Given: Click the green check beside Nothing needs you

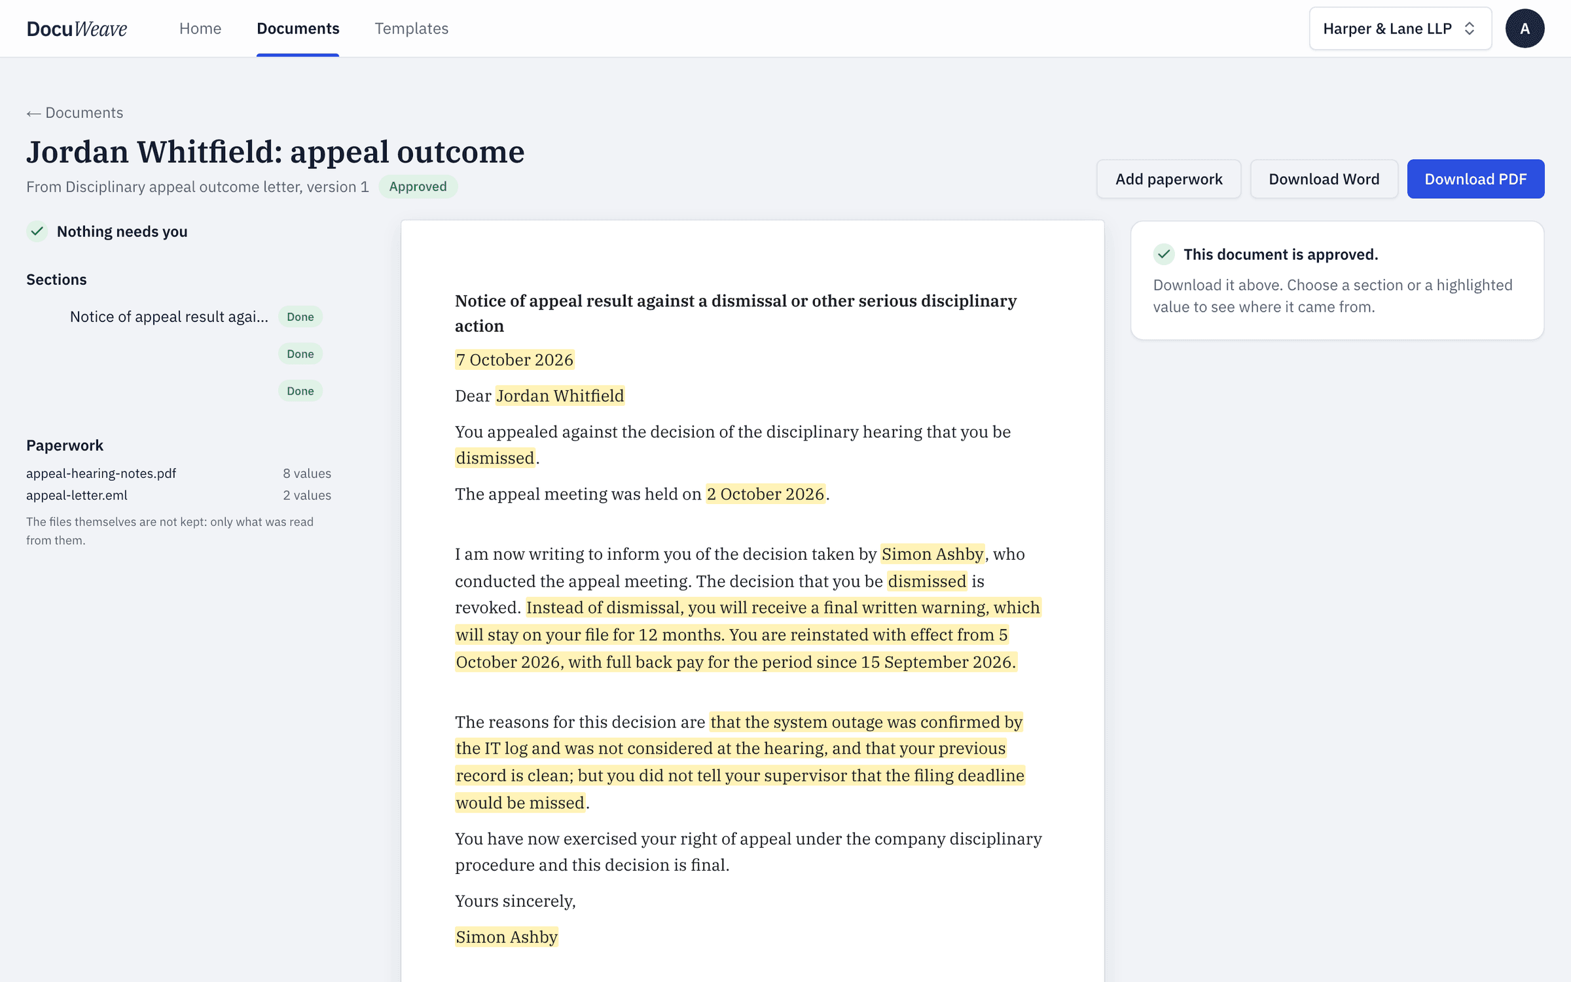Looking at the screenshot, I should click(37, 231).
